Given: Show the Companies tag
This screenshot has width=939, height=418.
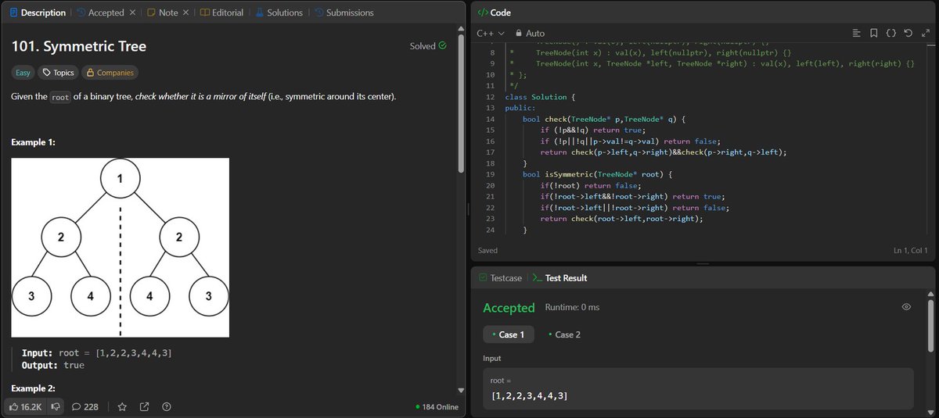Looking at the screenshot, I should [x=110, y=73].
